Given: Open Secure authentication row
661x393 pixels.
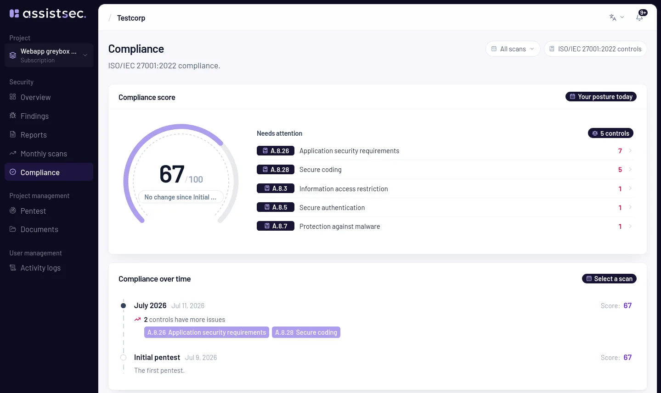Looking at the screenshot, I should (x=445, y=207).
